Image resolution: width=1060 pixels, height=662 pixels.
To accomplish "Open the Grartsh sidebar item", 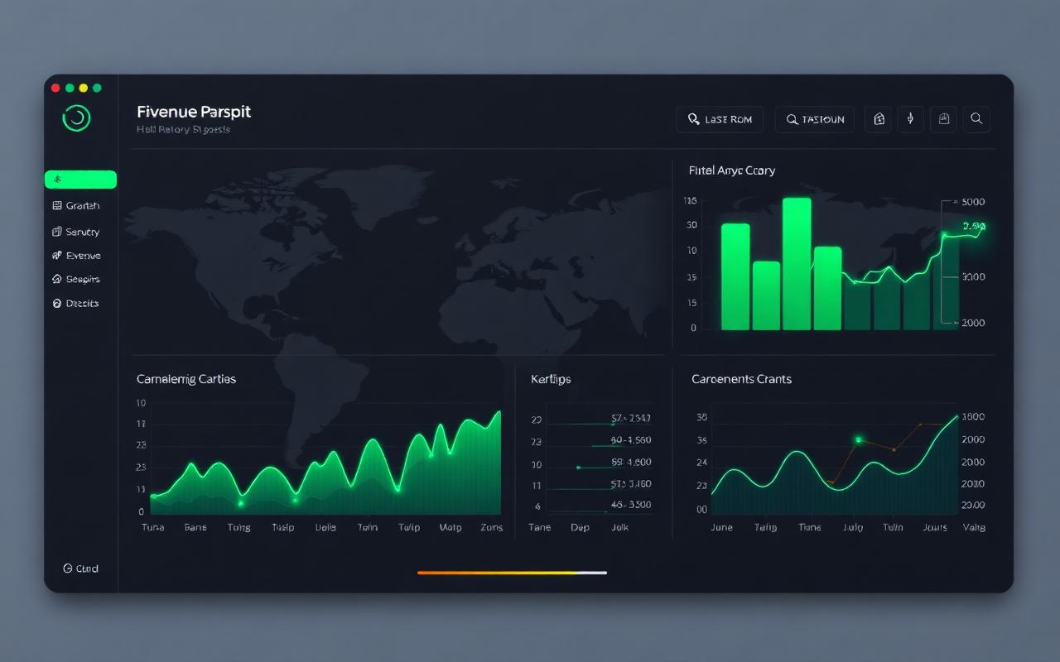I will tap(75, 205).
